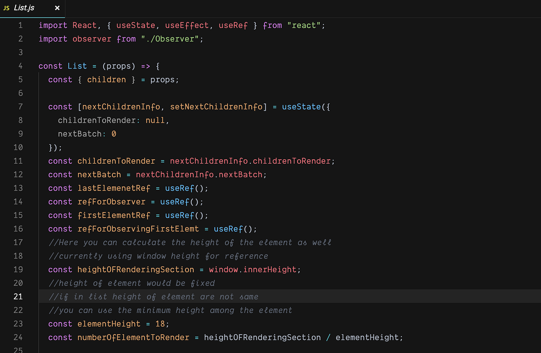The width and height of the screenshot is (541, 353).
Task: Click line number 21 on the highlighted line
Action: [18, 296]
